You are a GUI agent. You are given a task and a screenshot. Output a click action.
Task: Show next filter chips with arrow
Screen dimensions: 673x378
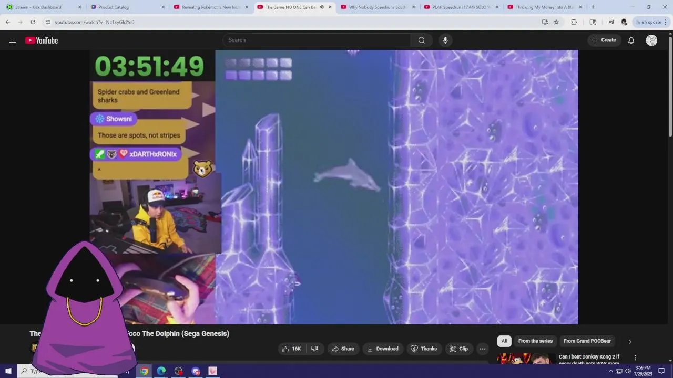coord(629,342)
